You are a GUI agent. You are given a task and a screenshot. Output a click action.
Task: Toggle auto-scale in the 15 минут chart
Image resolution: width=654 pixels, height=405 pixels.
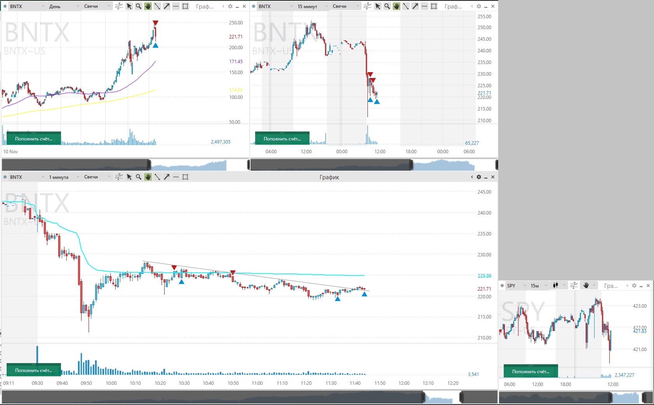coord(367,6)
